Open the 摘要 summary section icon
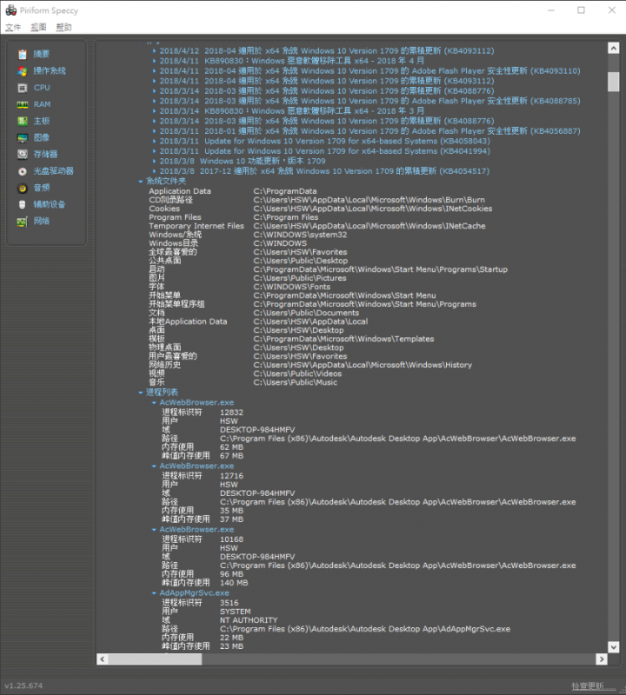 click(x=23, y=54)
